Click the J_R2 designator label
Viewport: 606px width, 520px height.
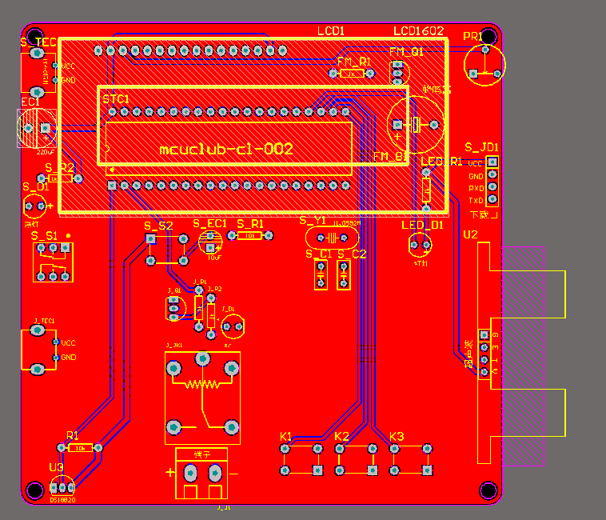tap(215, 289)
